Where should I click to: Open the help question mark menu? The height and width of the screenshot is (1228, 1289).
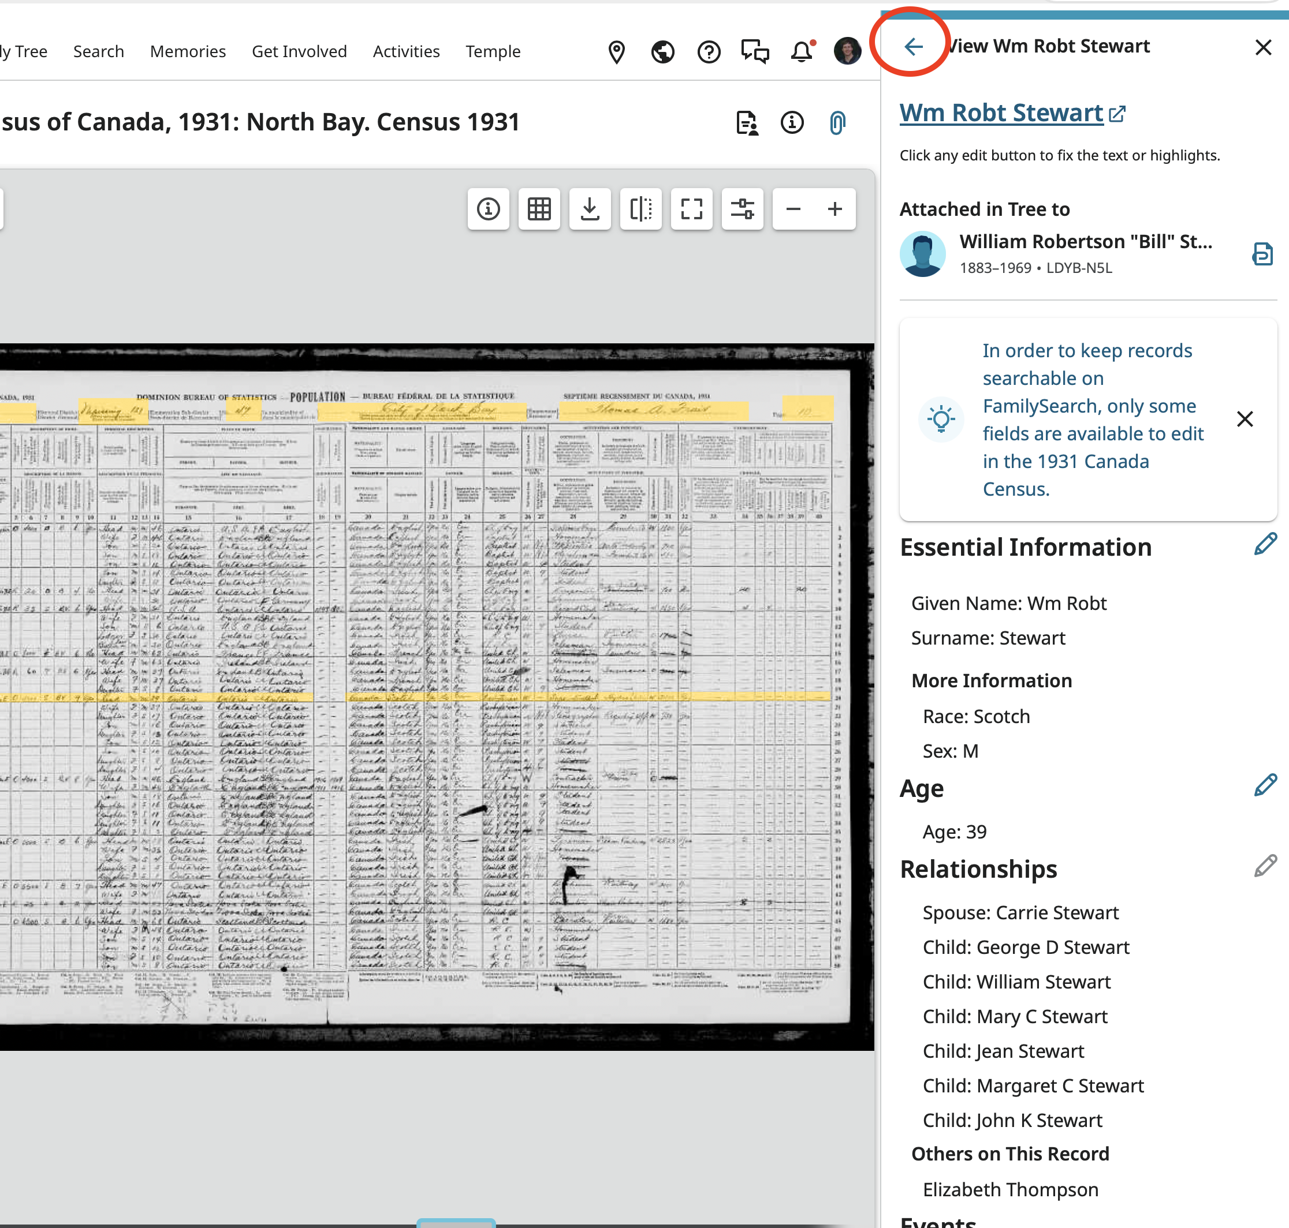pos(709,52)
